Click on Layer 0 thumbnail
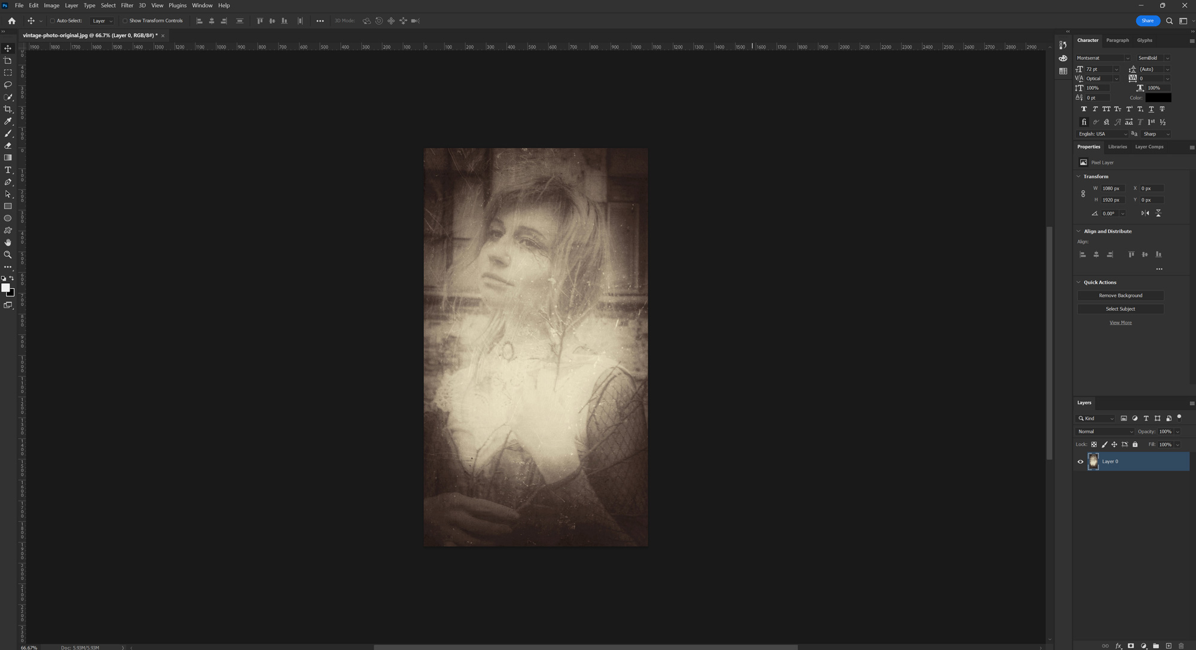1196x650 pixels. point(1094,461)
